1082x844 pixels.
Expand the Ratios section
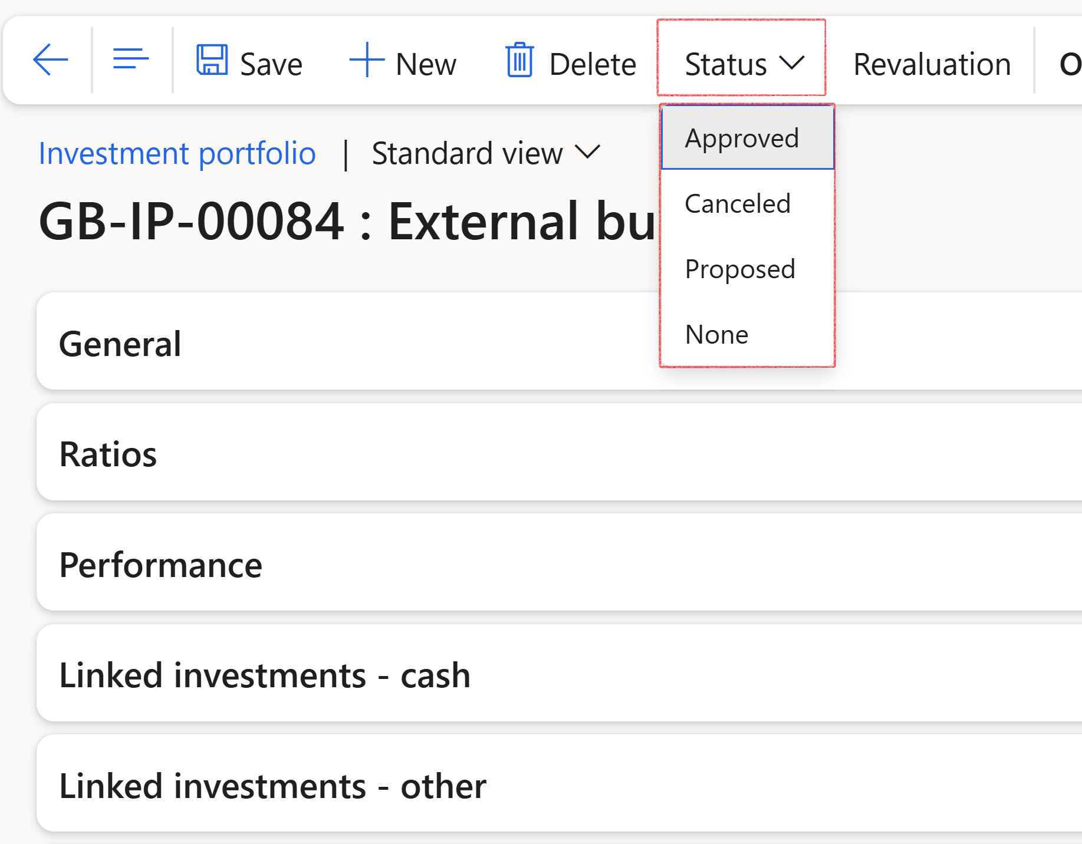click(559, 452)
